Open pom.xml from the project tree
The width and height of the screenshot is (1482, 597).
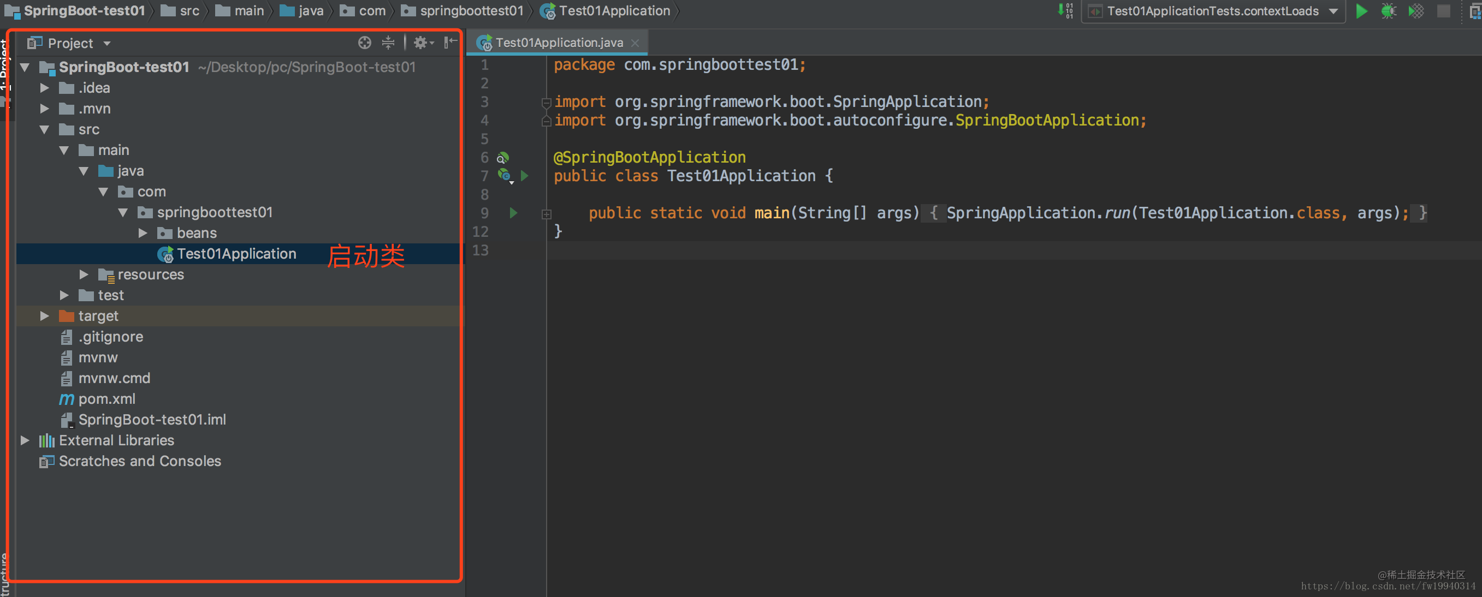pyautogui.click(x=107, y=398)
